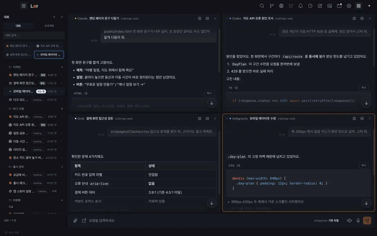The width and height of the screenshot is (377, 236).
Task: Open notifications bell icon
Action: point(301,6)
